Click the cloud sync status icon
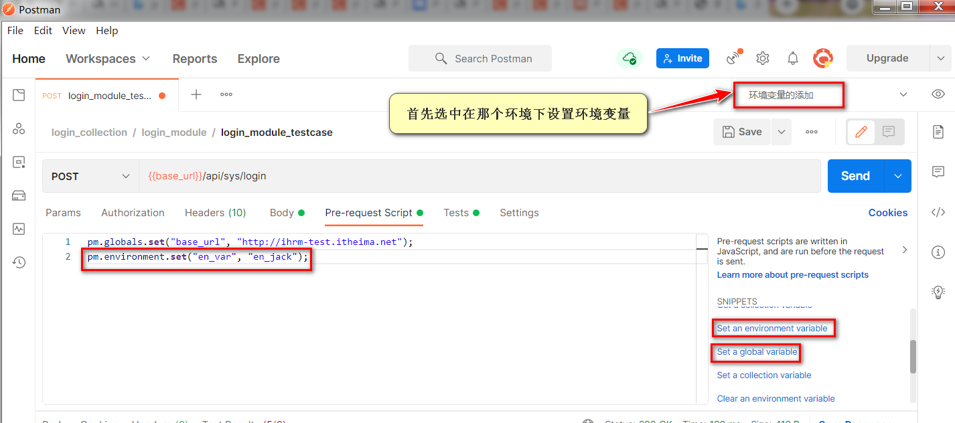The height and width of the screenshot is (423, 955). click(x=630, y=58)
